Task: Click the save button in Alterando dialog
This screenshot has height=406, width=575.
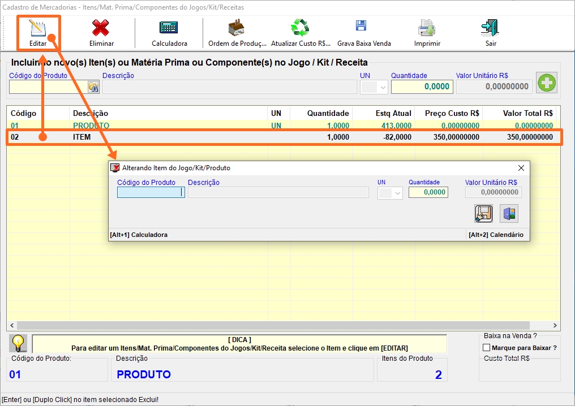Action: click(483, 213)
